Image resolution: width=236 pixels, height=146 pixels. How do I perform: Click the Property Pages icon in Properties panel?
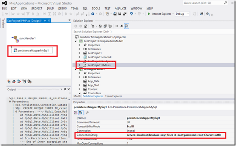point(87,113)
